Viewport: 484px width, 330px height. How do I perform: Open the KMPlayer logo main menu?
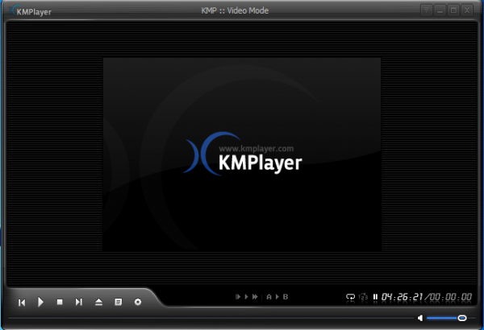pyautogui.click(x=31, y=11)
